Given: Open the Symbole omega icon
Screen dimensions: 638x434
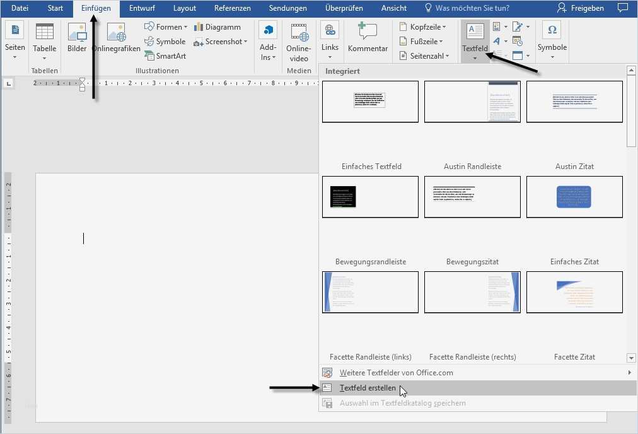Looking at the screenshot, I should point(552,31).
